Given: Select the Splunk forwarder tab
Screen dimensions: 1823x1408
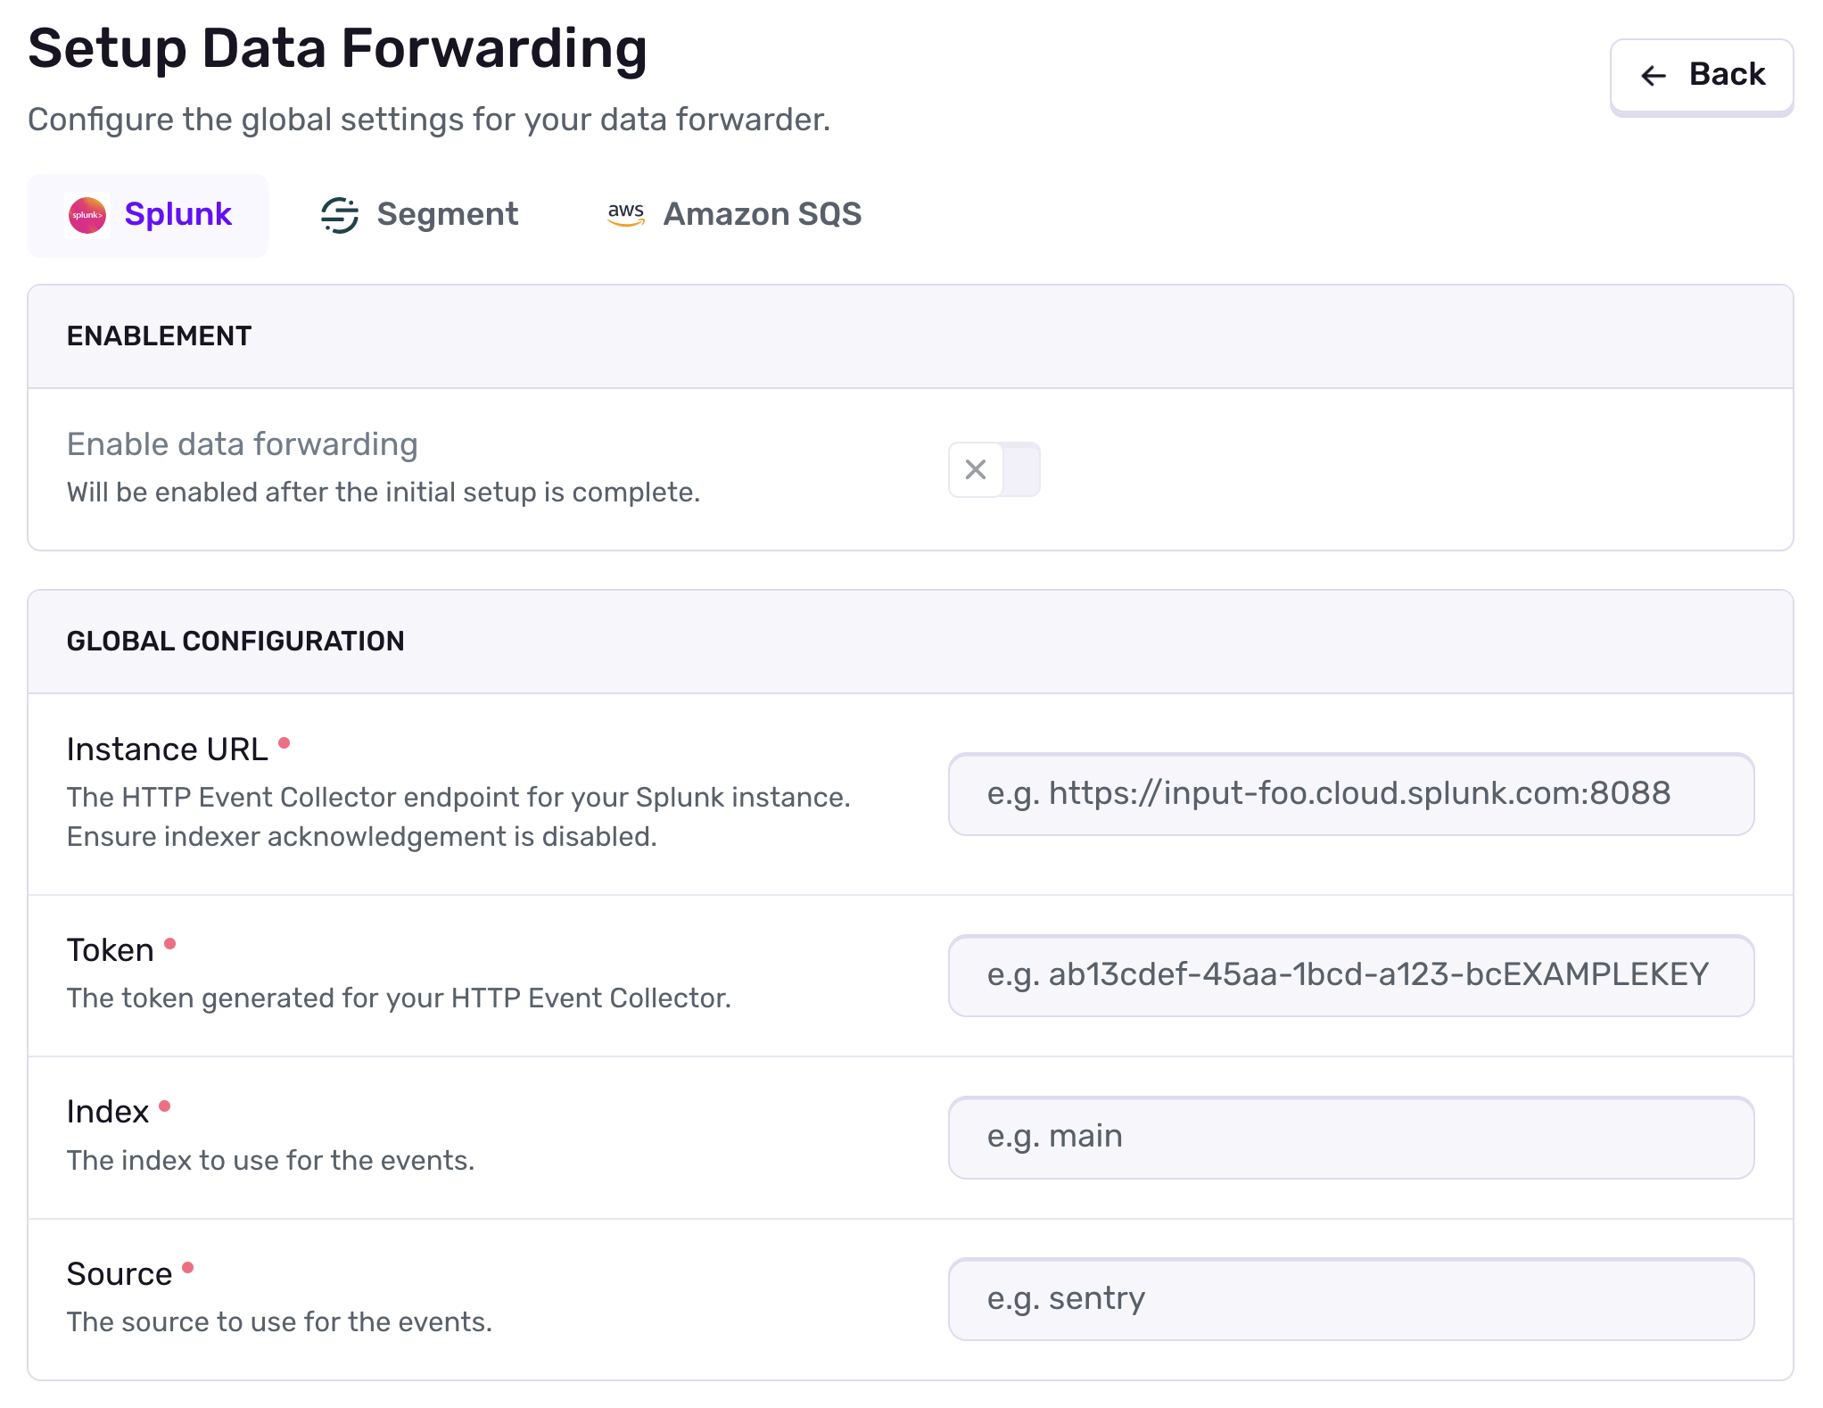Looking at the screenshot, I should [x=147, y=214].
